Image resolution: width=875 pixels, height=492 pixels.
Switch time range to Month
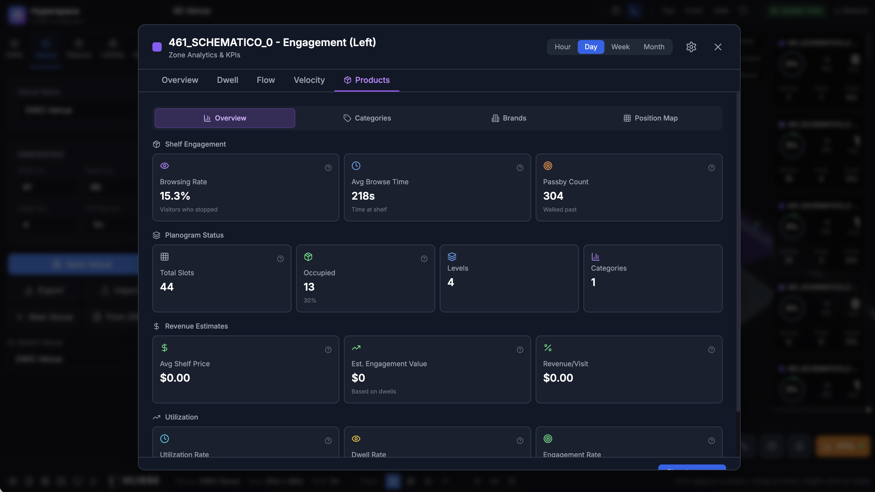(654, 47)
